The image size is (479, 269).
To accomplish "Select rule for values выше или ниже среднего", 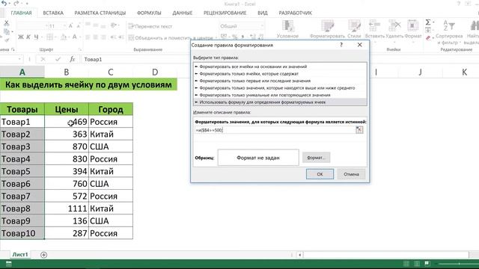I will (280, 88).
